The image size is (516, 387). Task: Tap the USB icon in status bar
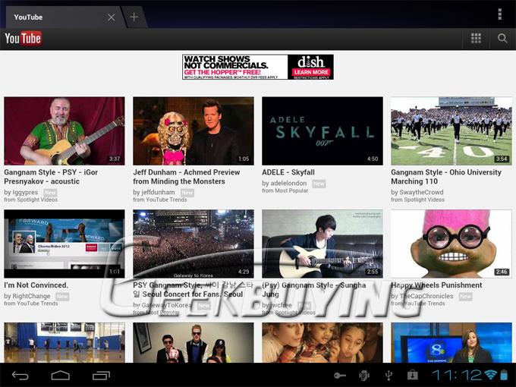tap(389, 375)
